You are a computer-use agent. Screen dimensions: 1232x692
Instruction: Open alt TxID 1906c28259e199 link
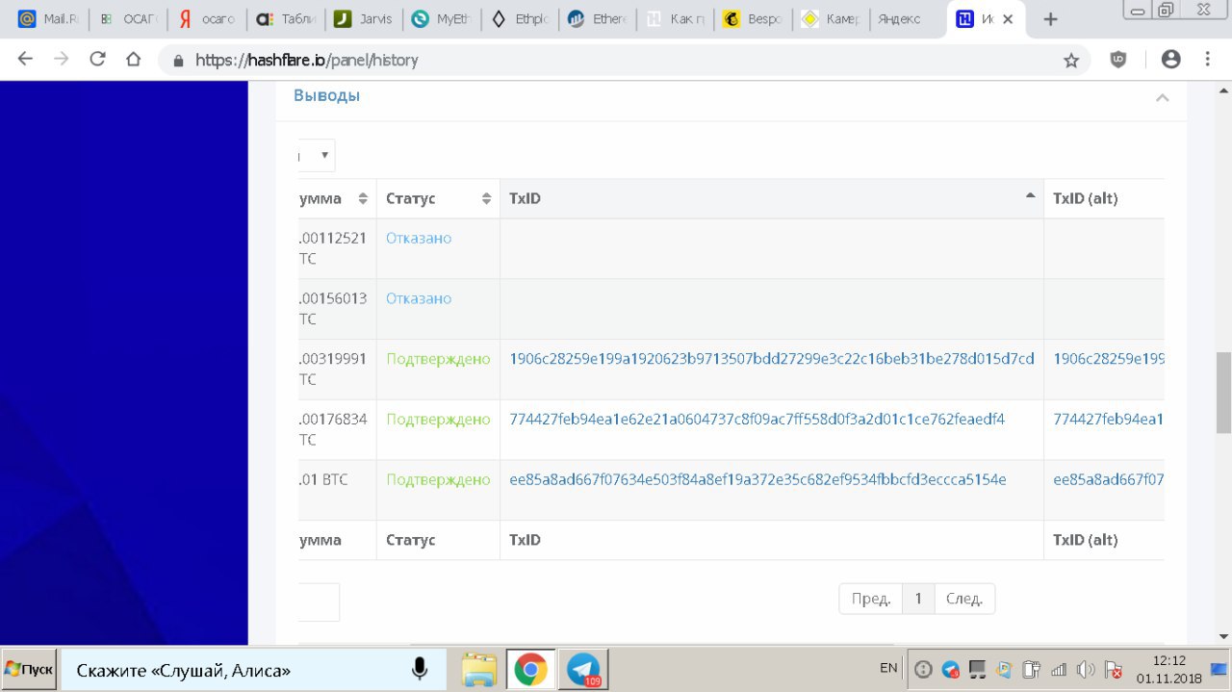click(x=1109, y=359)
